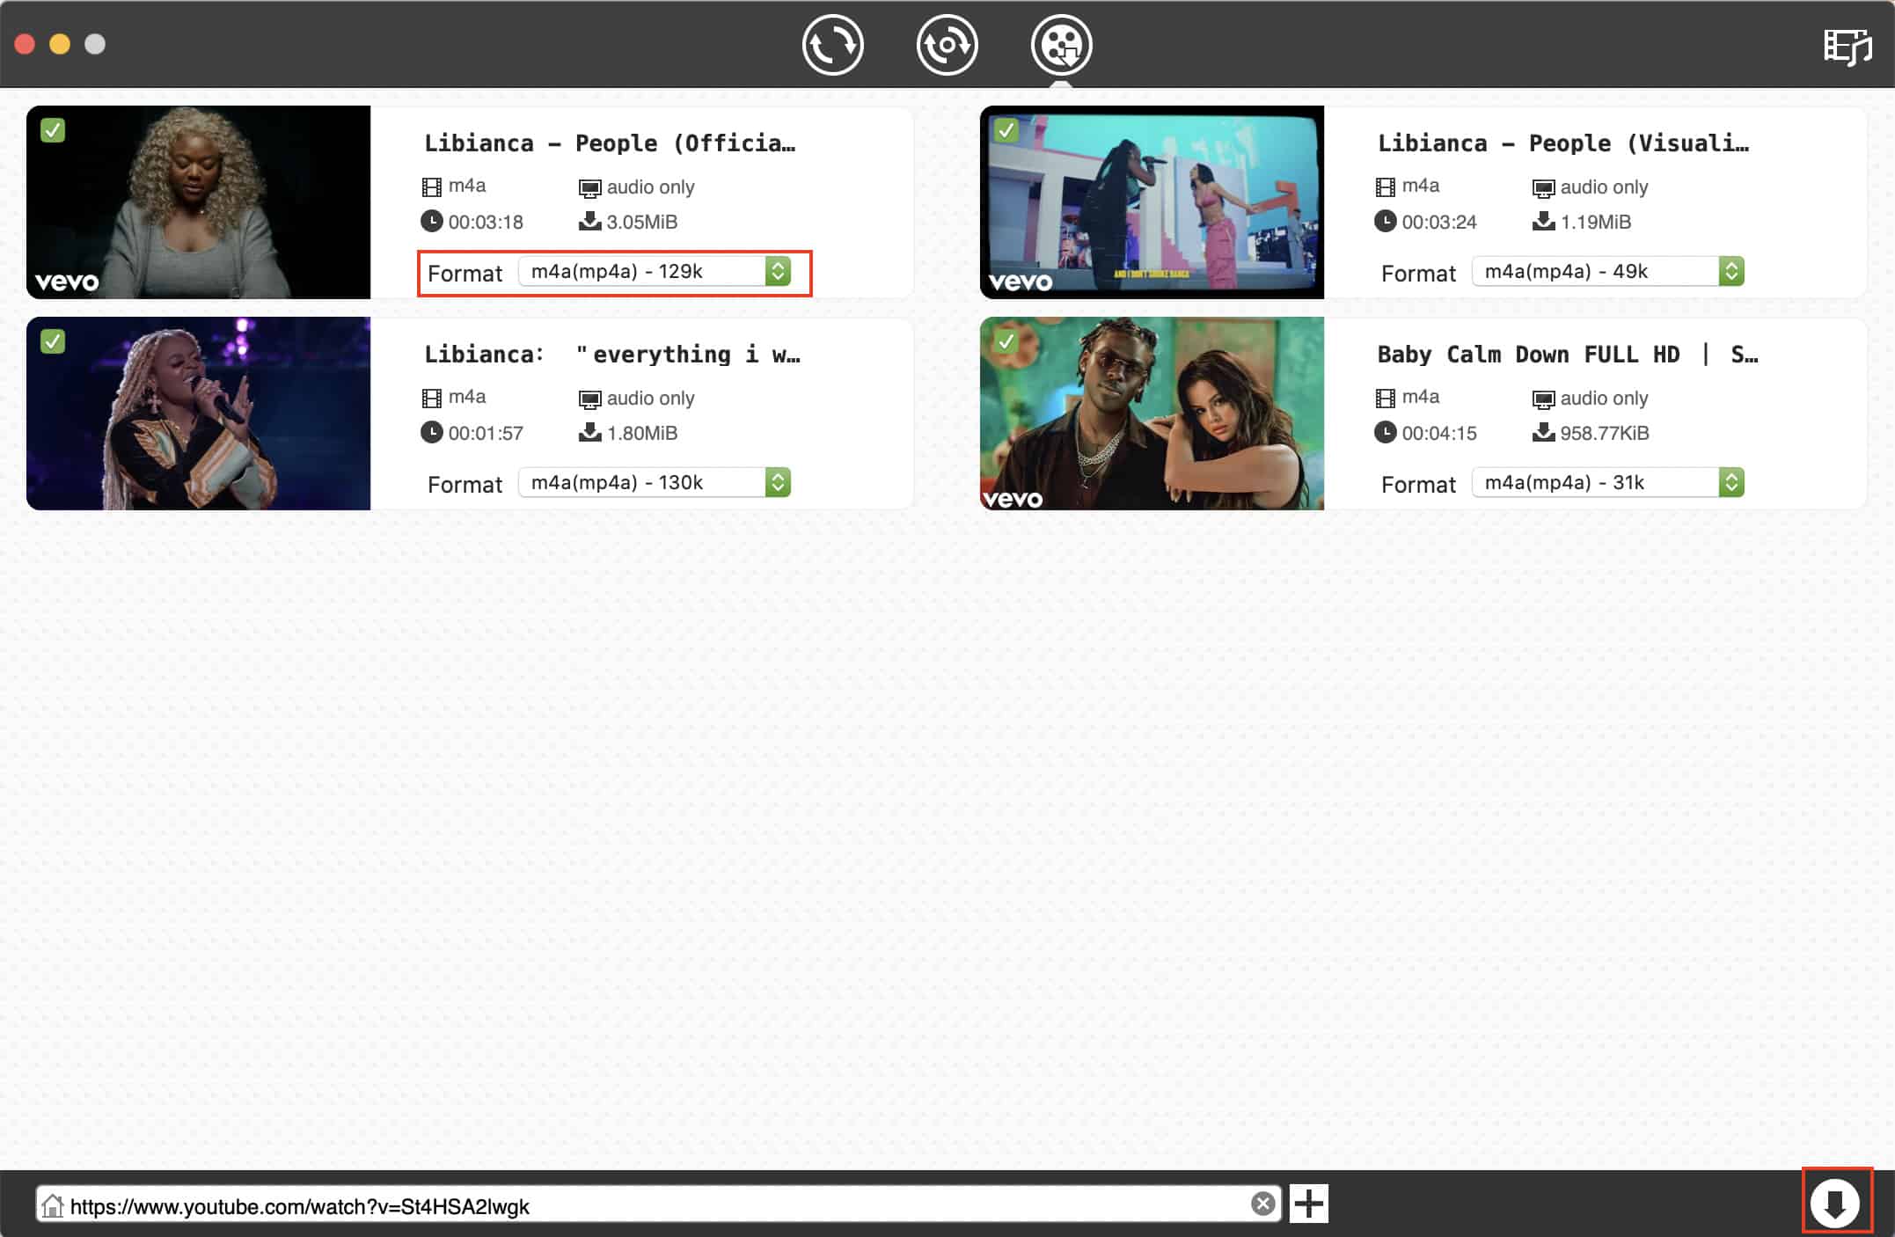This screenshot has width=1895, height=1237.
Task: Uncheck the Libianca People Official video checkbox
Action: pyautogui.click(x=53, y=131)
